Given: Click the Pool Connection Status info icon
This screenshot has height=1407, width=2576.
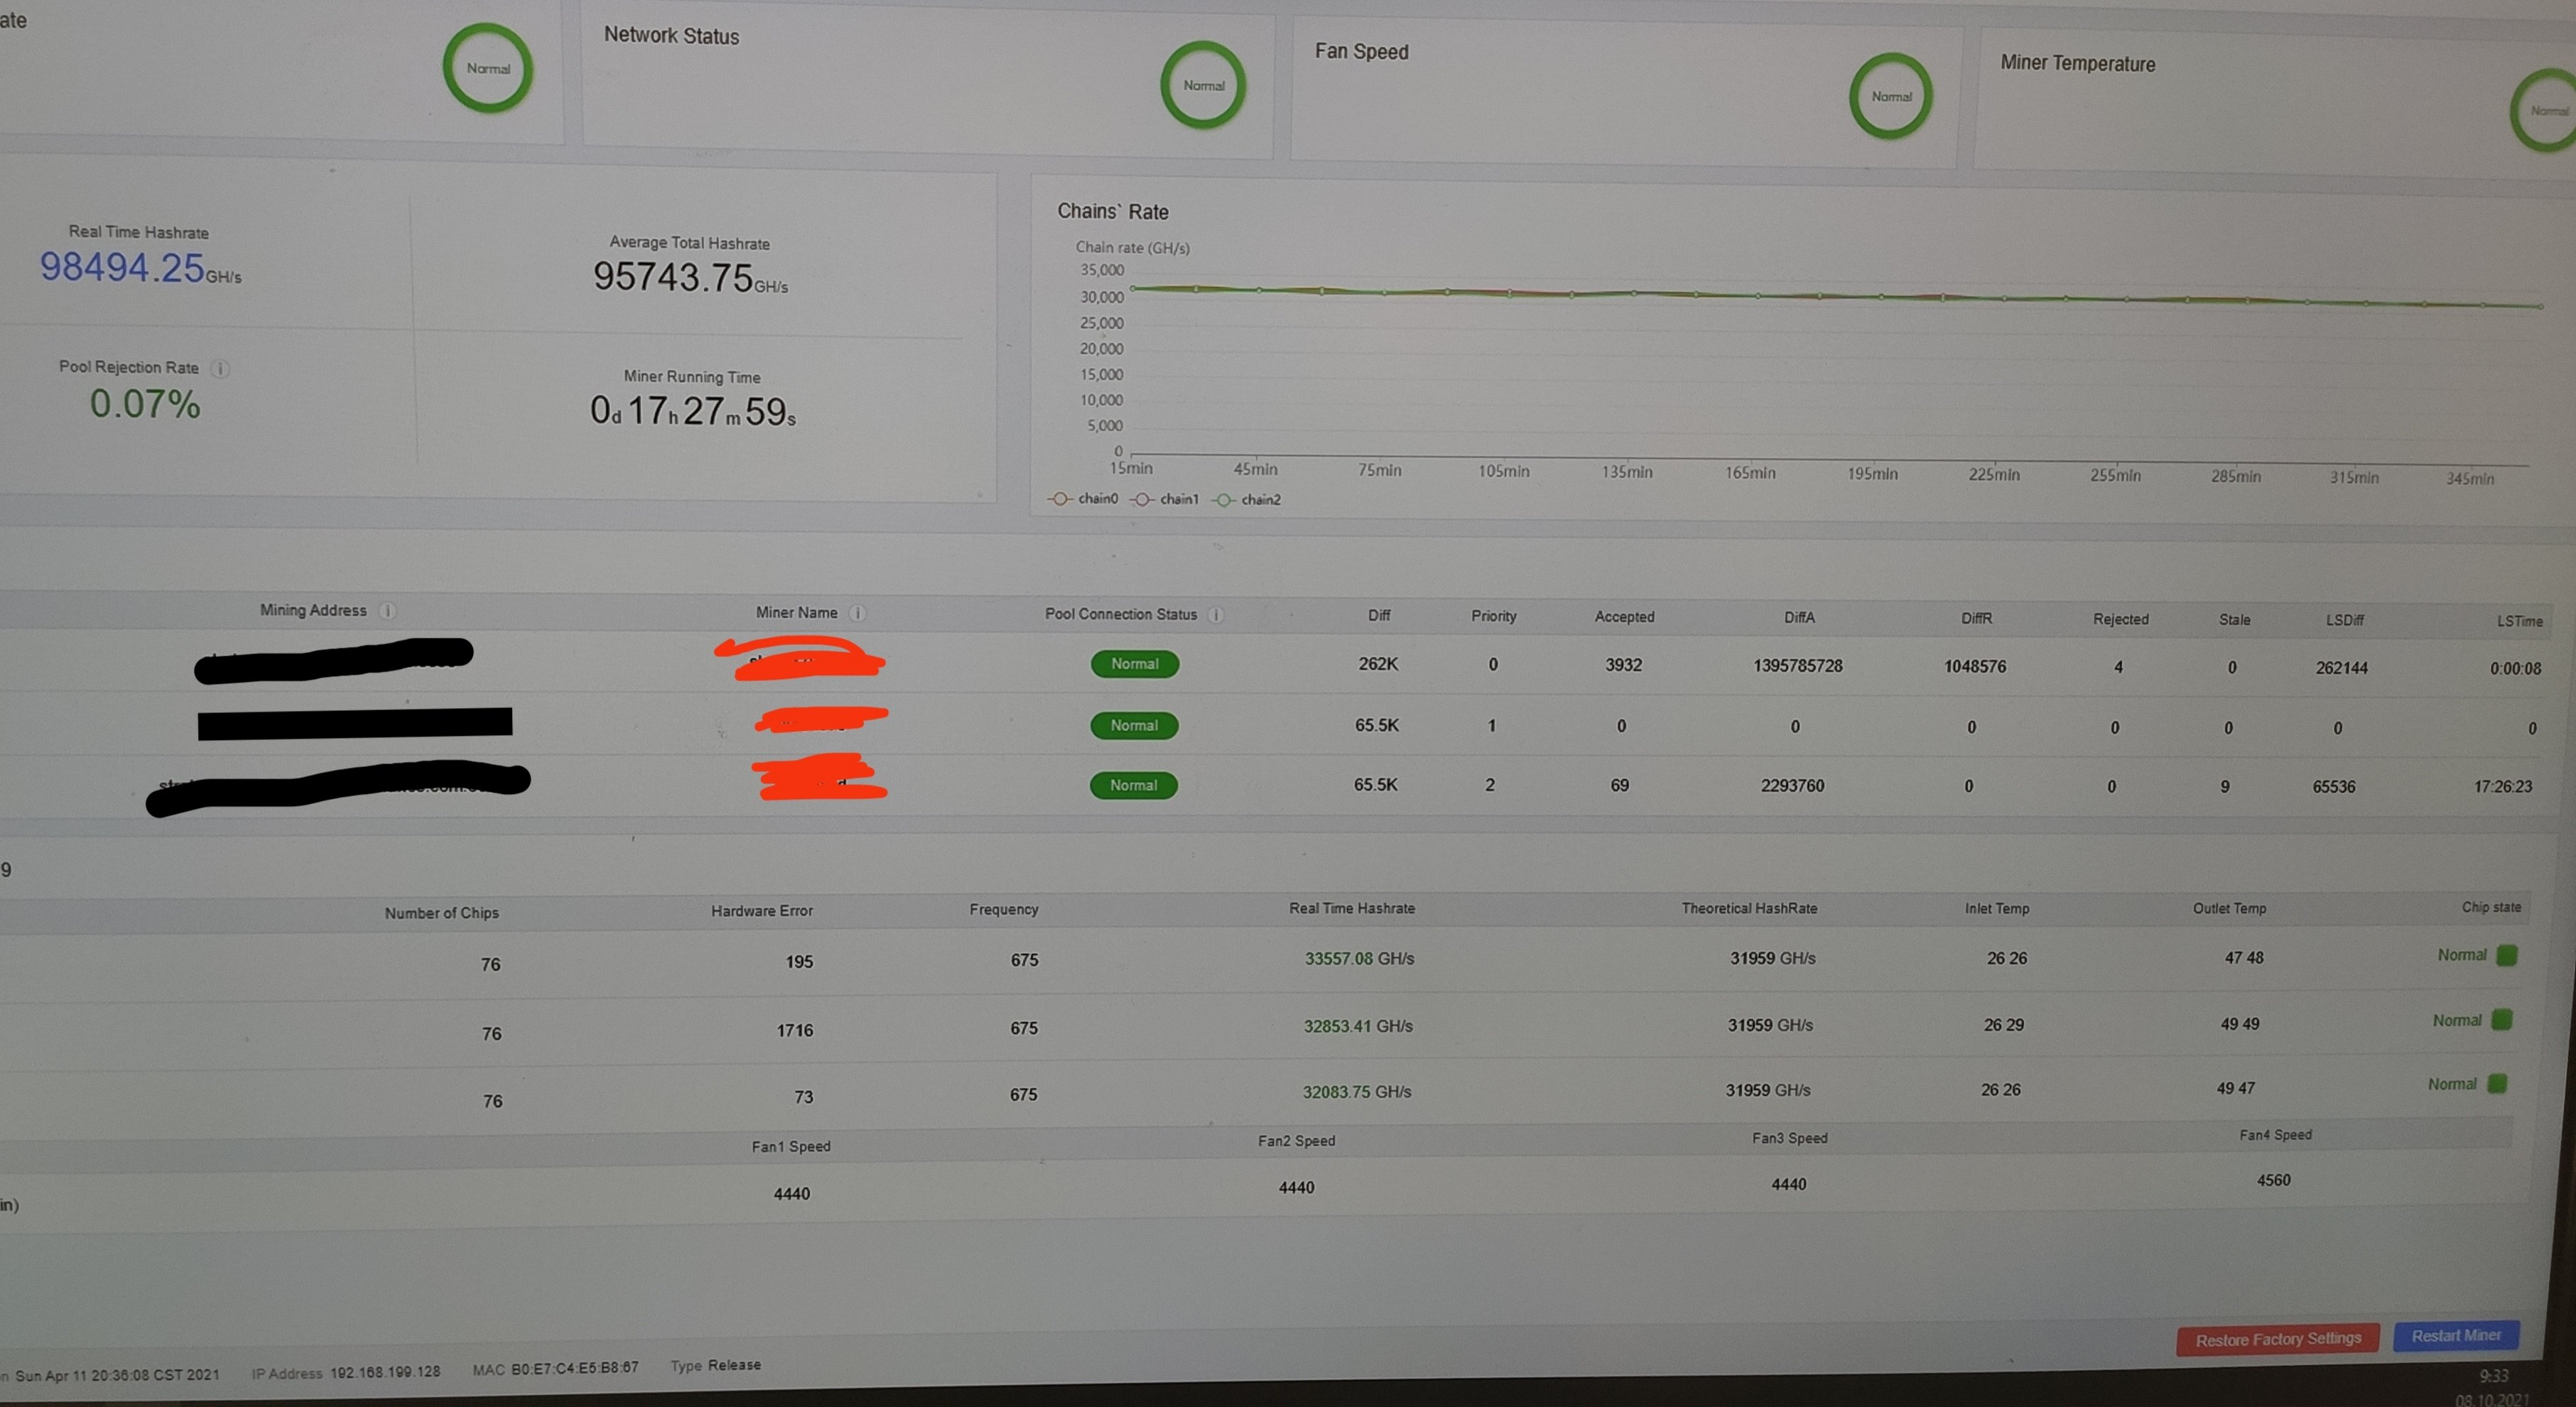Looking at the screenshot, I should tap(1216, 615).
